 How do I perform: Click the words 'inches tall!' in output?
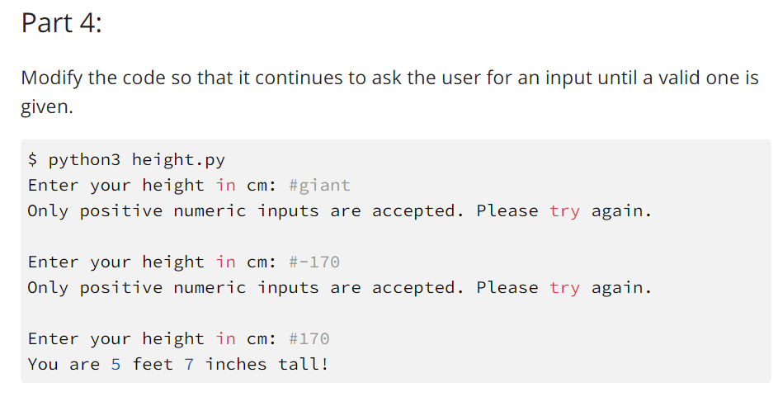[267, 364]
